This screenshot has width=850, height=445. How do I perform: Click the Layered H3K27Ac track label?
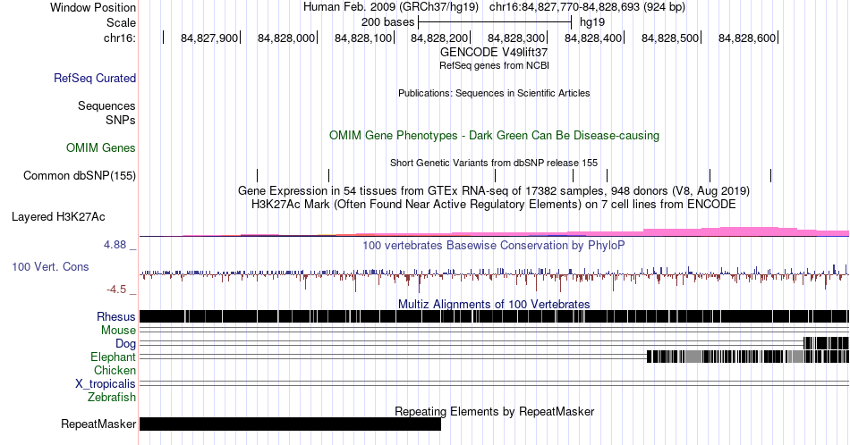[x=58, y=216]
